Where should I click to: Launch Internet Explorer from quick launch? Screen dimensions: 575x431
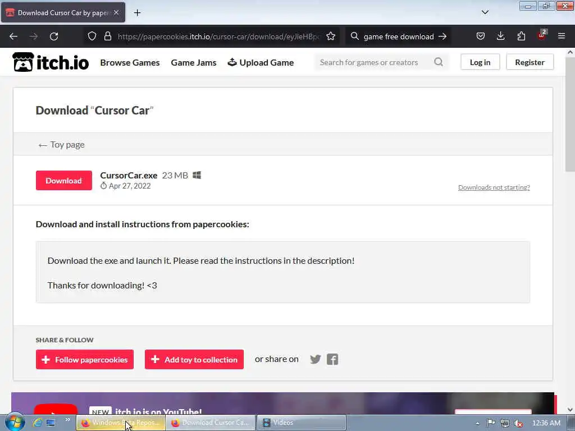[38, 423]
